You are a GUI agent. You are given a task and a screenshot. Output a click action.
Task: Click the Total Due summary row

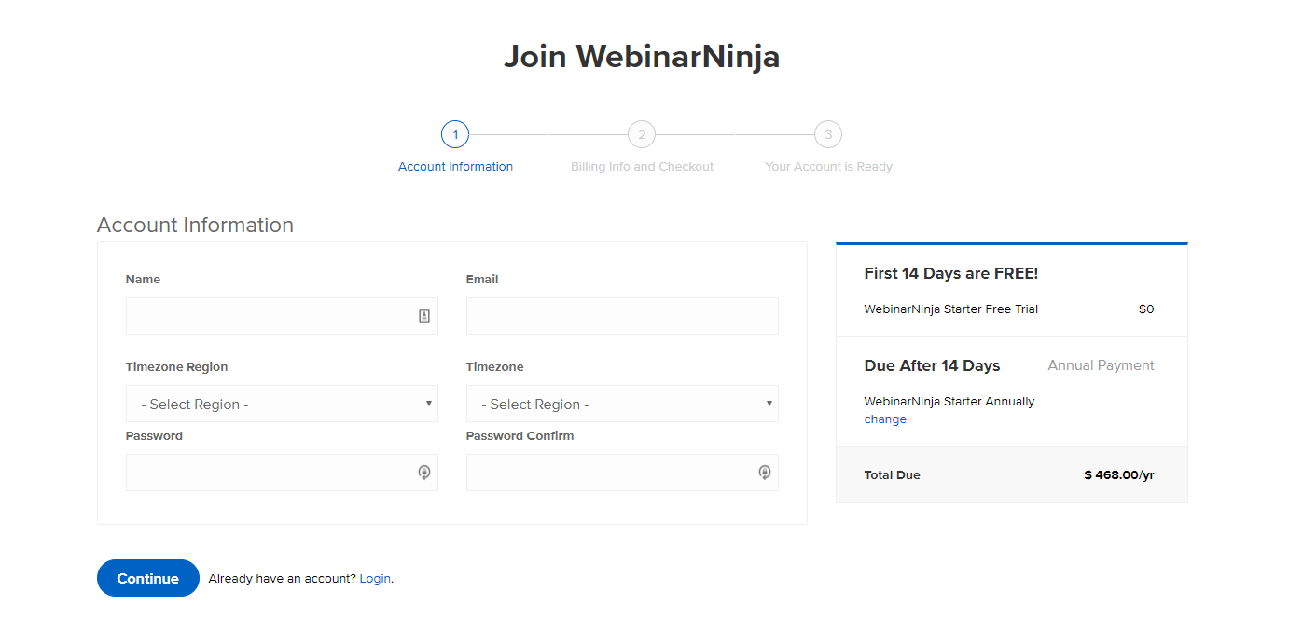[1011, 474]
